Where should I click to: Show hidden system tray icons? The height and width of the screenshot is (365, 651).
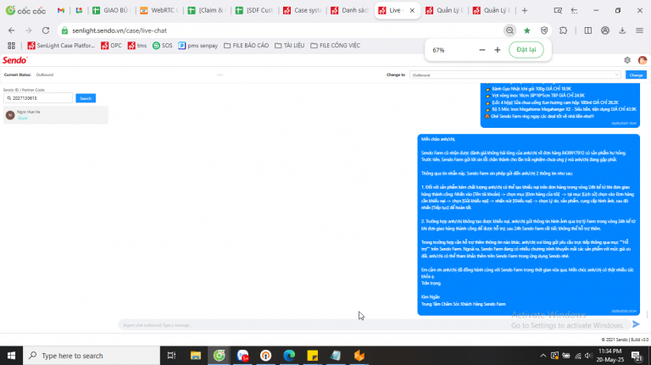542,356
